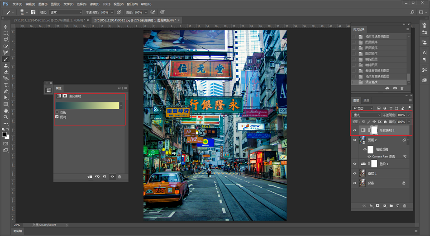Image resolution: width=430 pixels, height=236 pixels.
Task: Hide the 图层 1 layer
Action: [x=354, y=173]
